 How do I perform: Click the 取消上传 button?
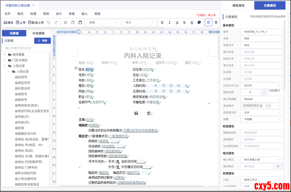tap(36, 23)
